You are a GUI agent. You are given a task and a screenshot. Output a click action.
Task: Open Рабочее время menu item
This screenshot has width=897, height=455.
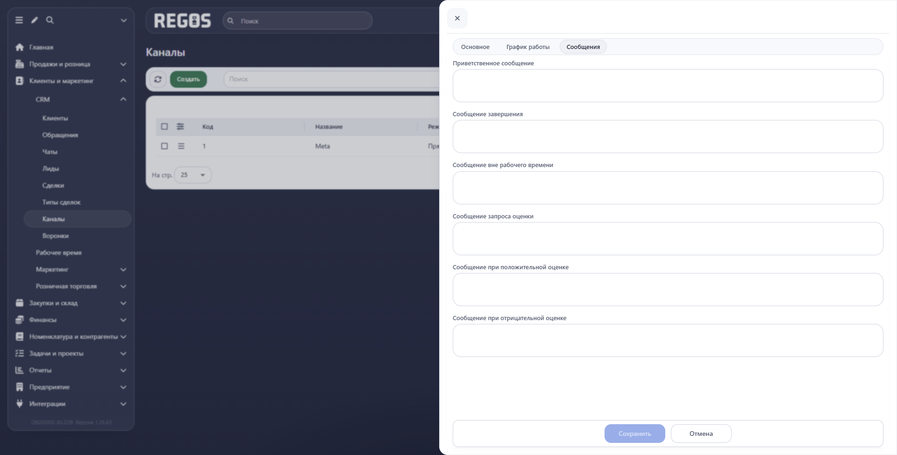(x=58, y=252)
